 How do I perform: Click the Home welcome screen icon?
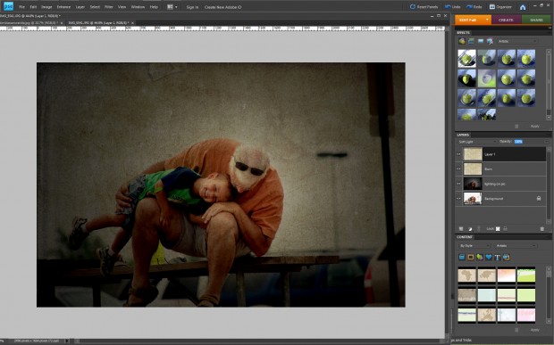(523, 7)
